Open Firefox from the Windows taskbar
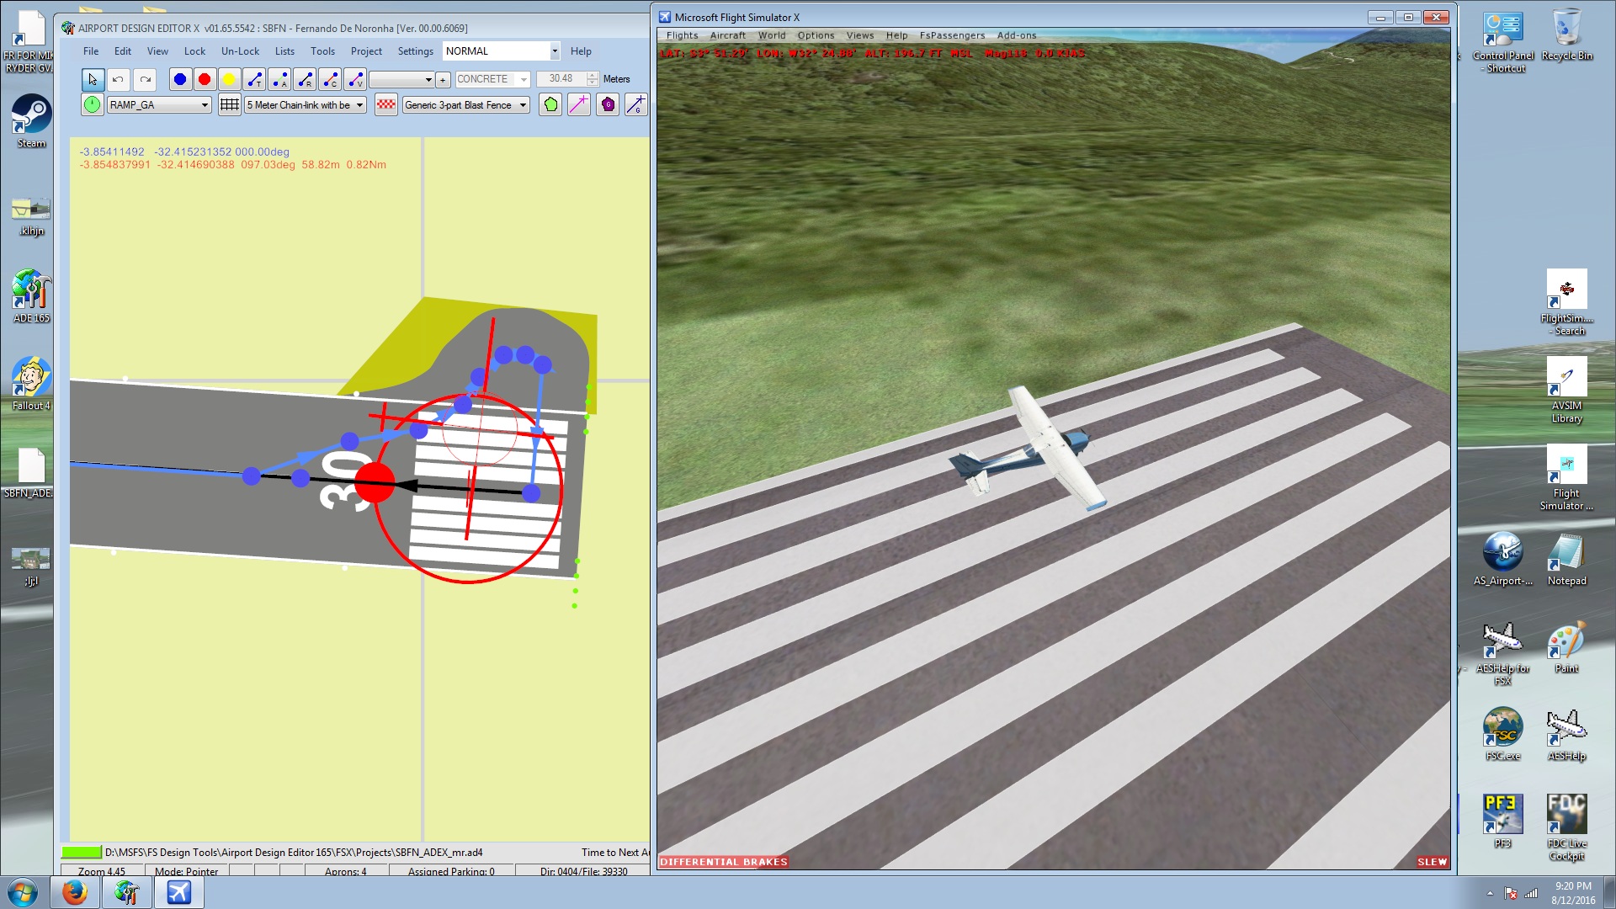Screen dimensions: 1616x909 coord(75,891)
